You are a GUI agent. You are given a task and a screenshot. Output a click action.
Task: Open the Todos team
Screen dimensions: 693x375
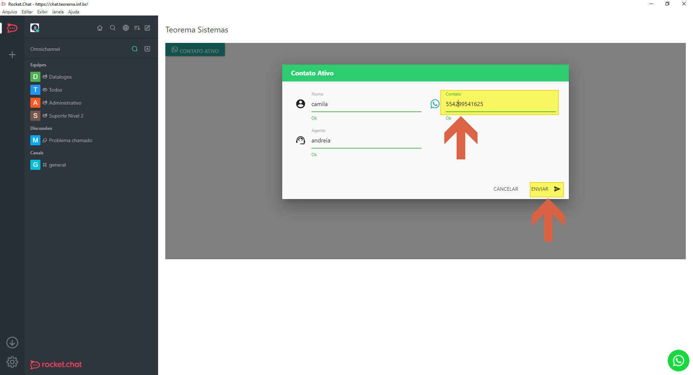coord(91,90)
